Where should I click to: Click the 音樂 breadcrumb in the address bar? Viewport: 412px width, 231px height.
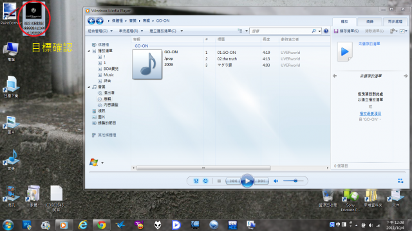pyautogui.click(x=133, y=21)
